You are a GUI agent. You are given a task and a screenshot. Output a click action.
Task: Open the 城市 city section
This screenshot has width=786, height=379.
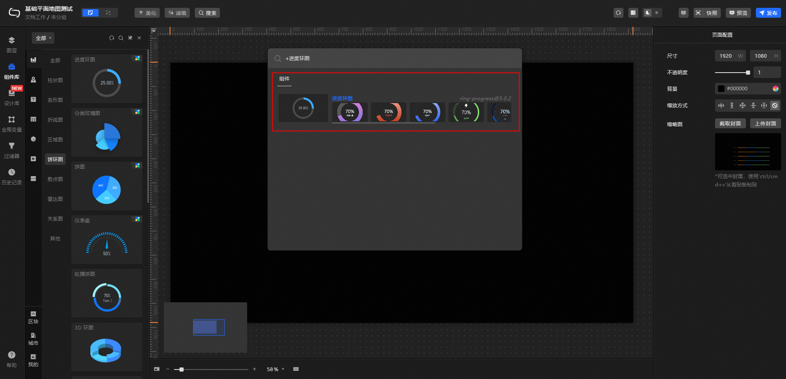(x=33, y=339)
